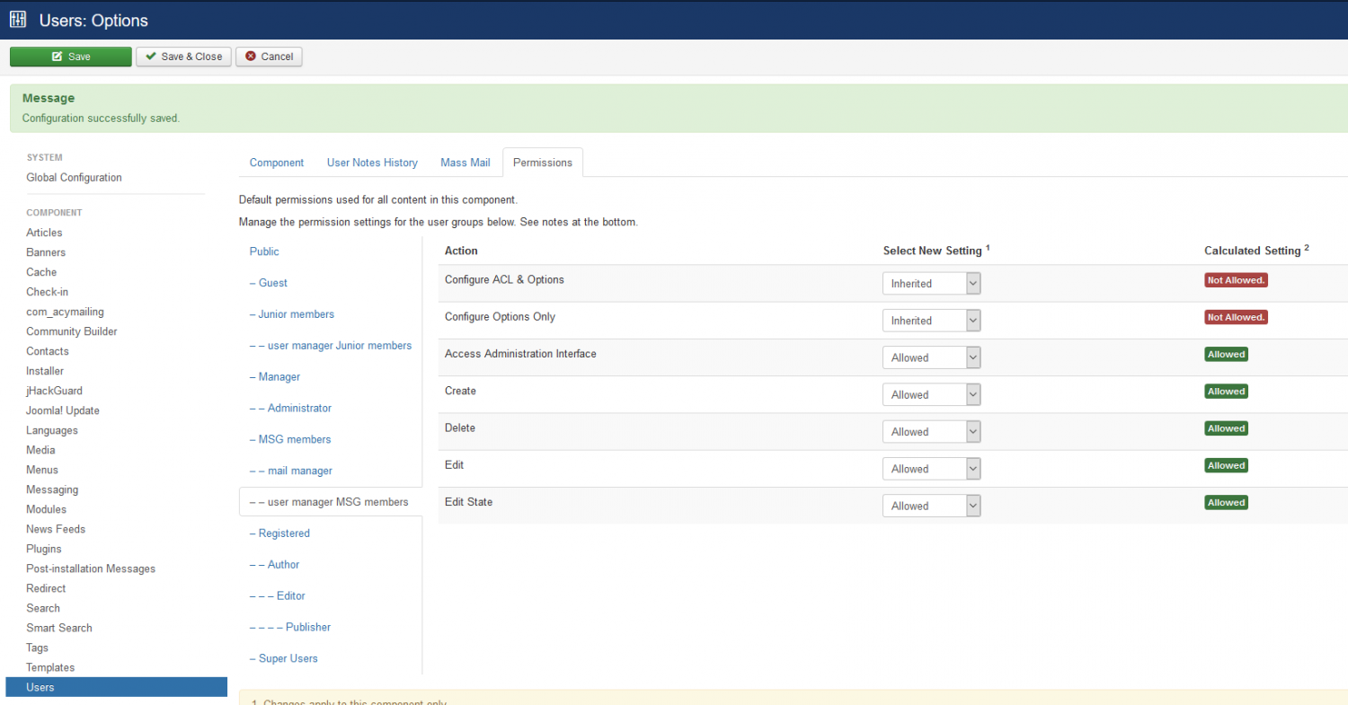Viewport: 1348px width, 705px height.
Task: Open Messaging component options
Action: (52, 489)
